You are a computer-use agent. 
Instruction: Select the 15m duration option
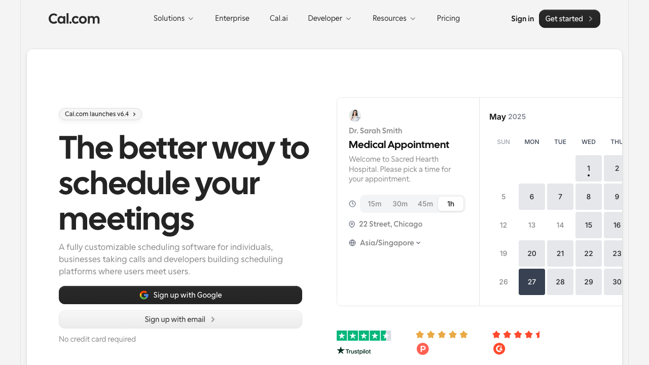pyautogui.click(x=374, y=204)
